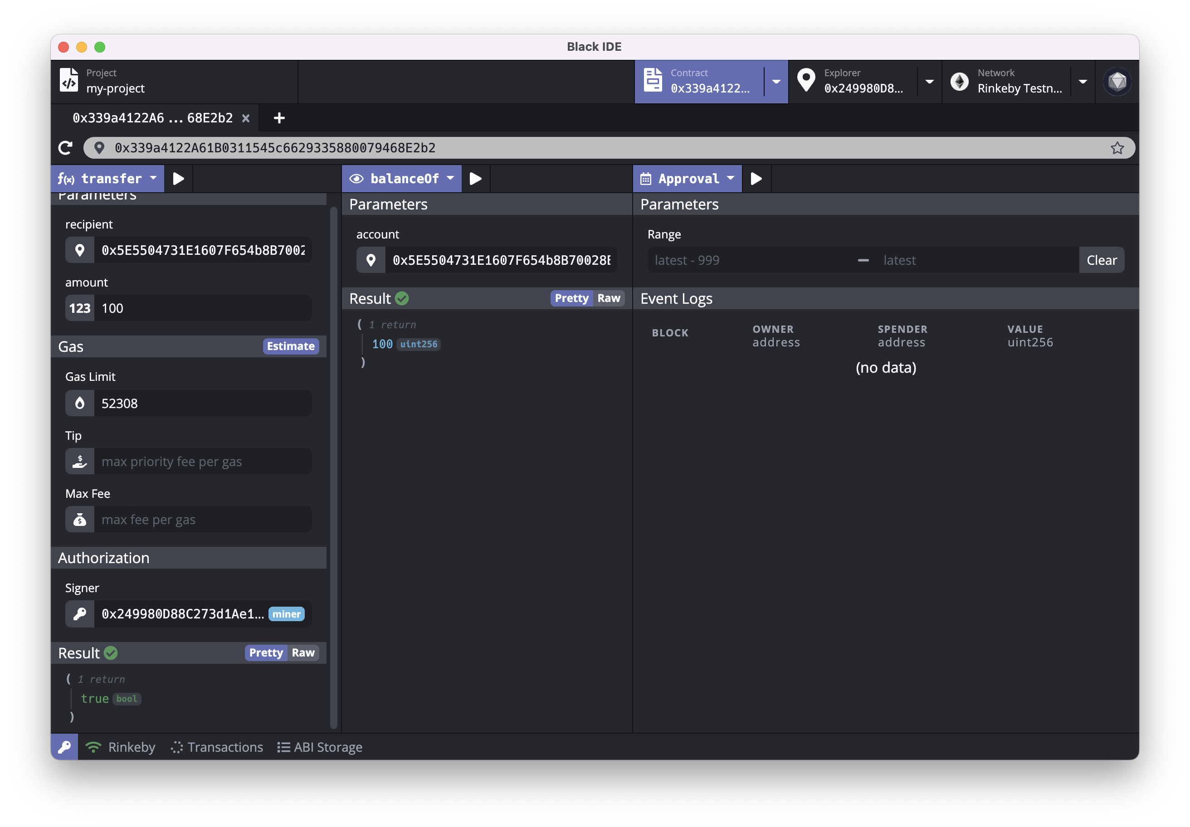The width and height of the screenshot is (1190, 827).
Task: Run the transfer function with the play button
Action: (x=178, y=179)
